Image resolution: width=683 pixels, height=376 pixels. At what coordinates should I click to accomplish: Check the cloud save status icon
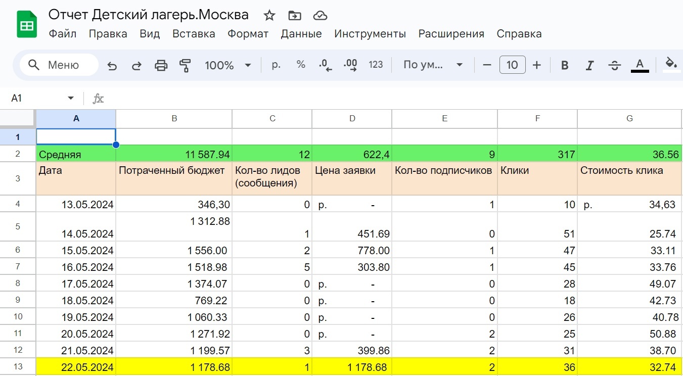(320, 15)
